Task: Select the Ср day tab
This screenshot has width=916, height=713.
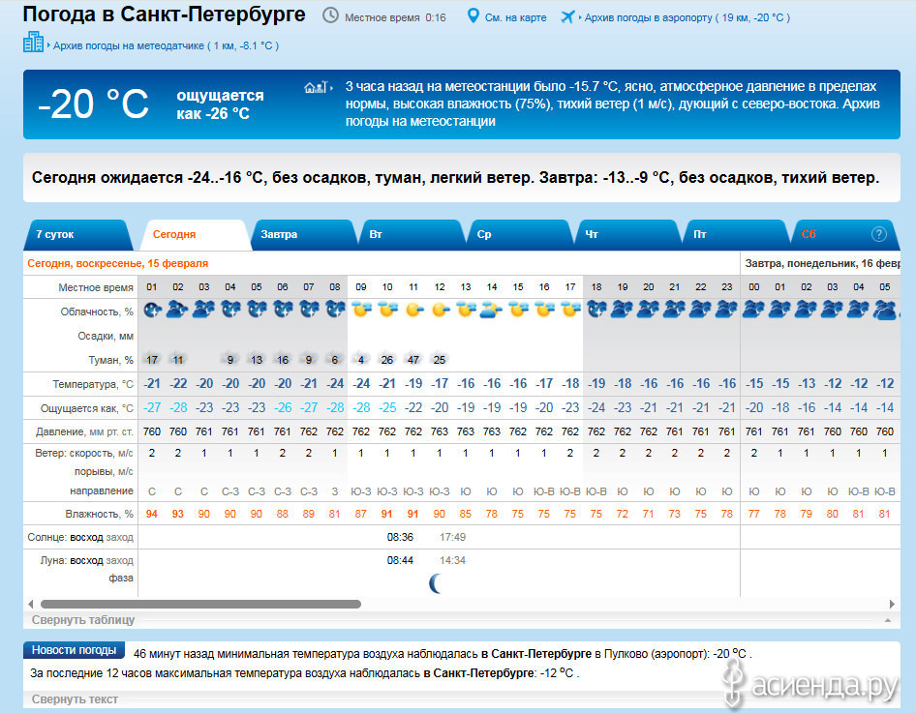Action: pyautogui.click(x=484, y=235)
